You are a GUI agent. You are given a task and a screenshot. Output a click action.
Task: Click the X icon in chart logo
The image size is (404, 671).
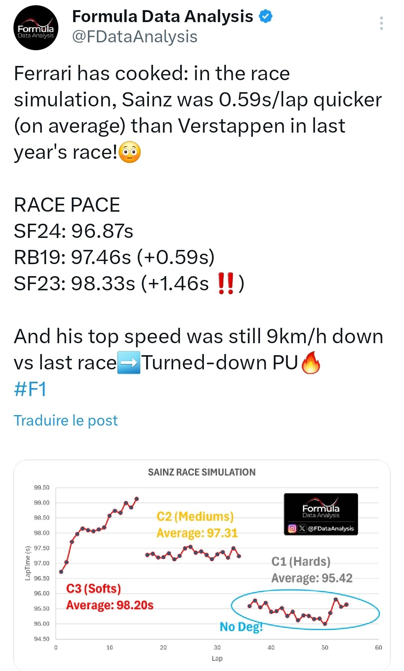coord(302,528)
